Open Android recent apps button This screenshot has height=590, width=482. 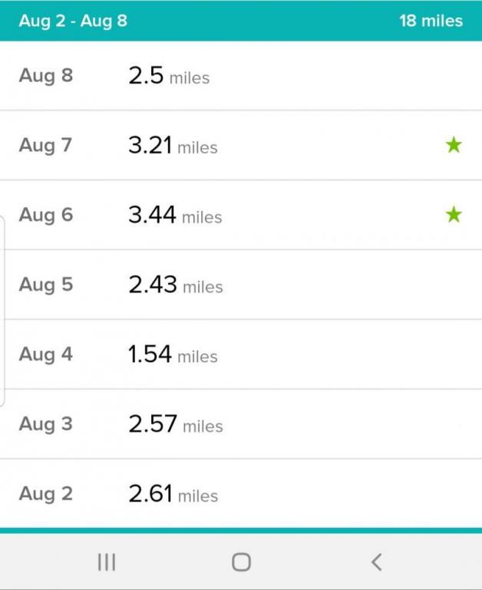point(107,562)
